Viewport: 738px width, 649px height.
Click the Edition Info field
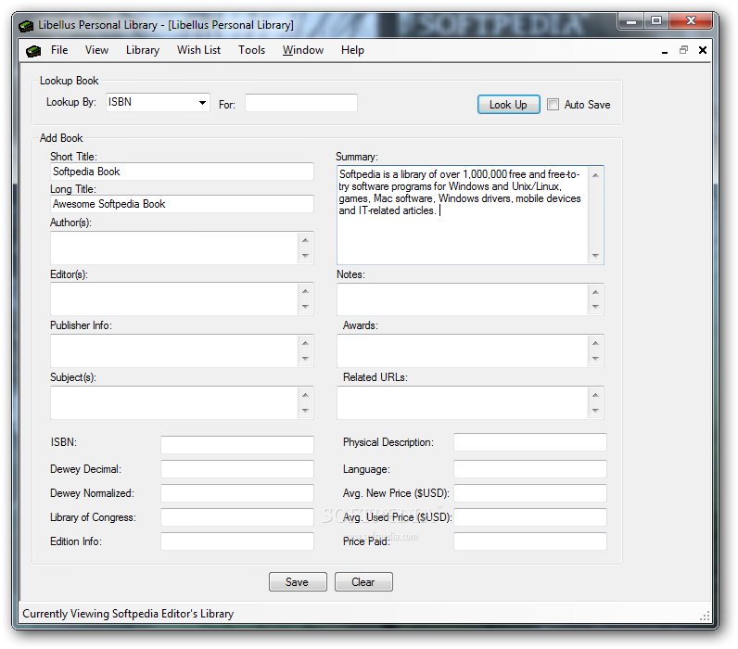[x=237, y=541]
